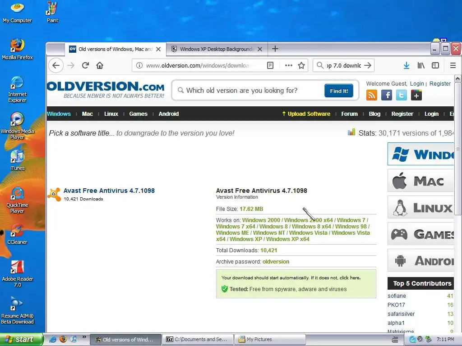
Task: Bookmark this page with the star
Action: point(301,65)
